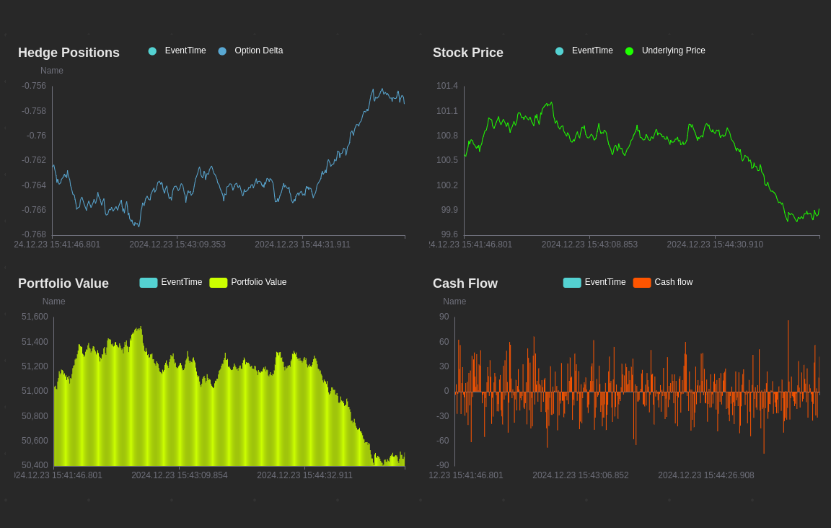Click the yellow-green Portfolio Value legend swatch
831x528 pixels.
point(219,283)
